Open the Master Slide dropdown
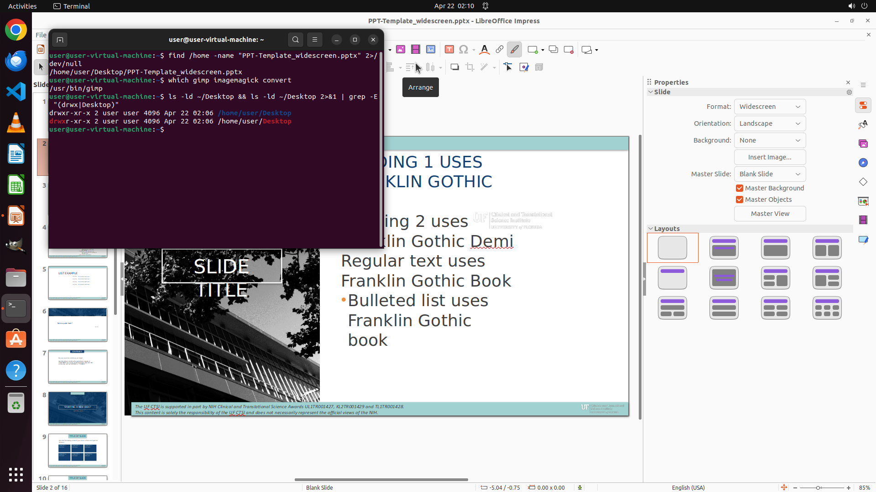The height and width of the screenshot is (492, 876). 770,174
